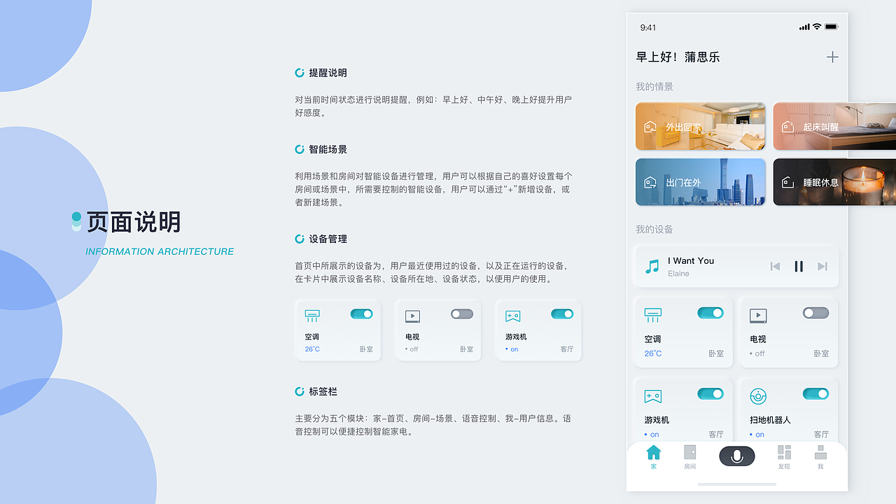The width and height of the screenshot is (896, 504).
Task: Tap the music note icon on the player card
Action: 653,266
